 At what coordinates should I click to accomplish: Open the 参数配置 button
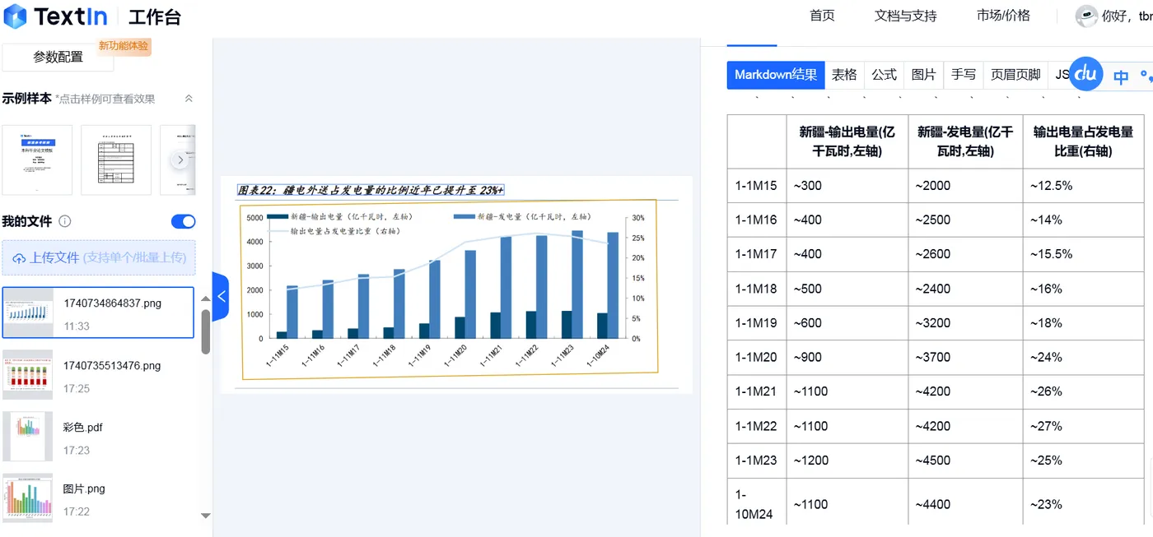(x=58, y=57)
